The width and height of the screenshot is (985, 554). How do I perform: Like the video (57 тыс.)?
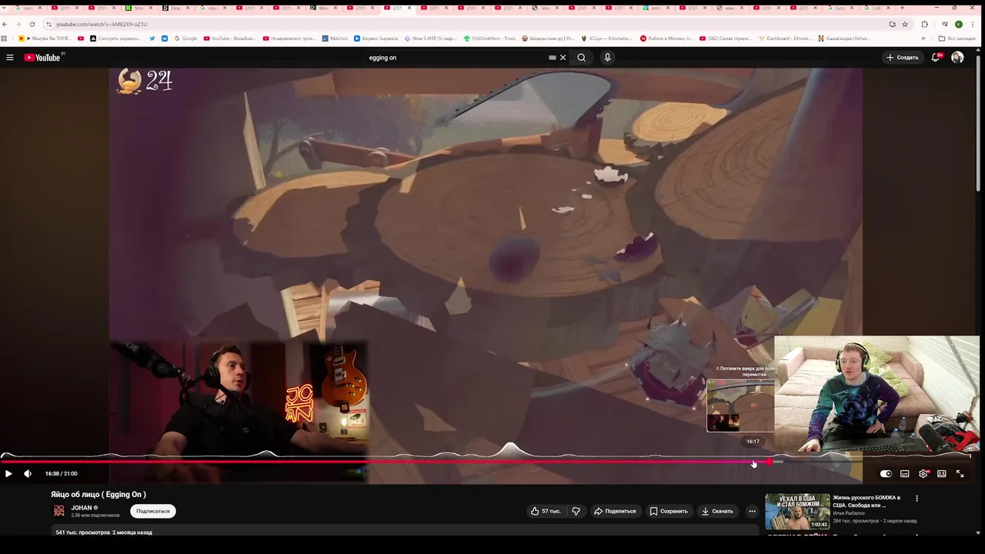(x=546, y=511)
